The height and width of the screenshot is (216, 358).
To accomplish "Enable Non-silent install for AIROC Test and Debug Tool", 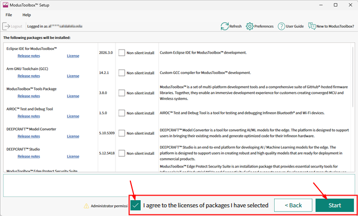I will click(x=122, y=113).
